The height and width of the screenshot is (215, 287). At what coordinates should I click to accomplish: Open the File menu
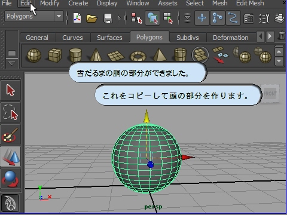tap(7, 3)
